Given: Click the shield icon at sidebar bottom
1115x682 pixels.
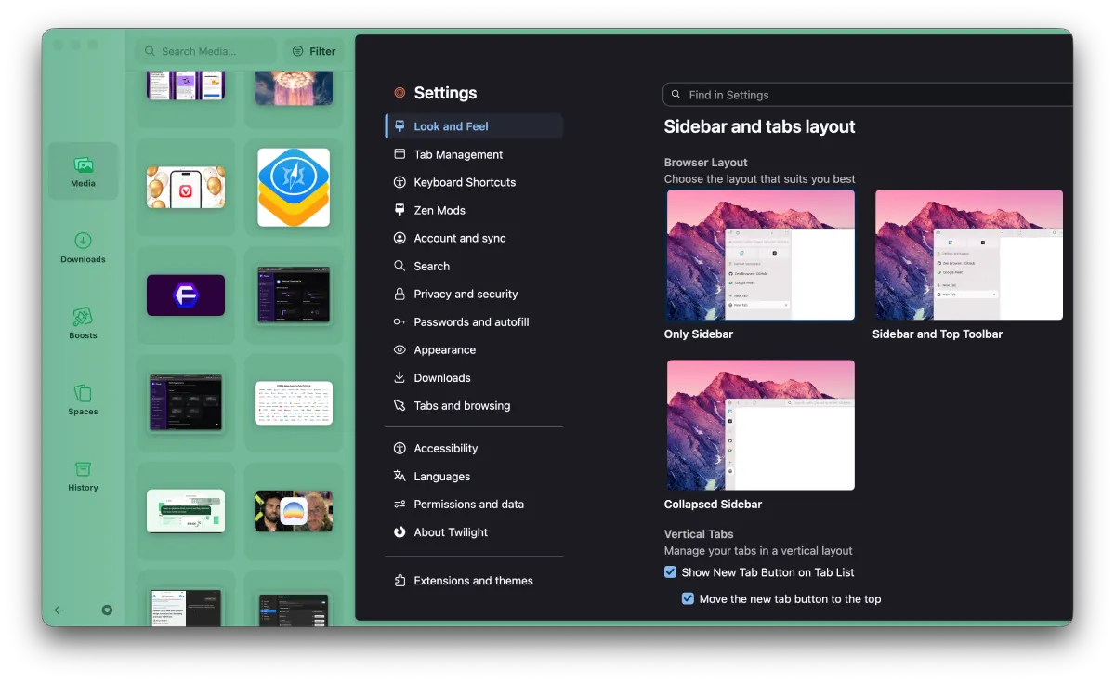Looking at the screenshot, I should pyautogui.click(x=107, y=610).
